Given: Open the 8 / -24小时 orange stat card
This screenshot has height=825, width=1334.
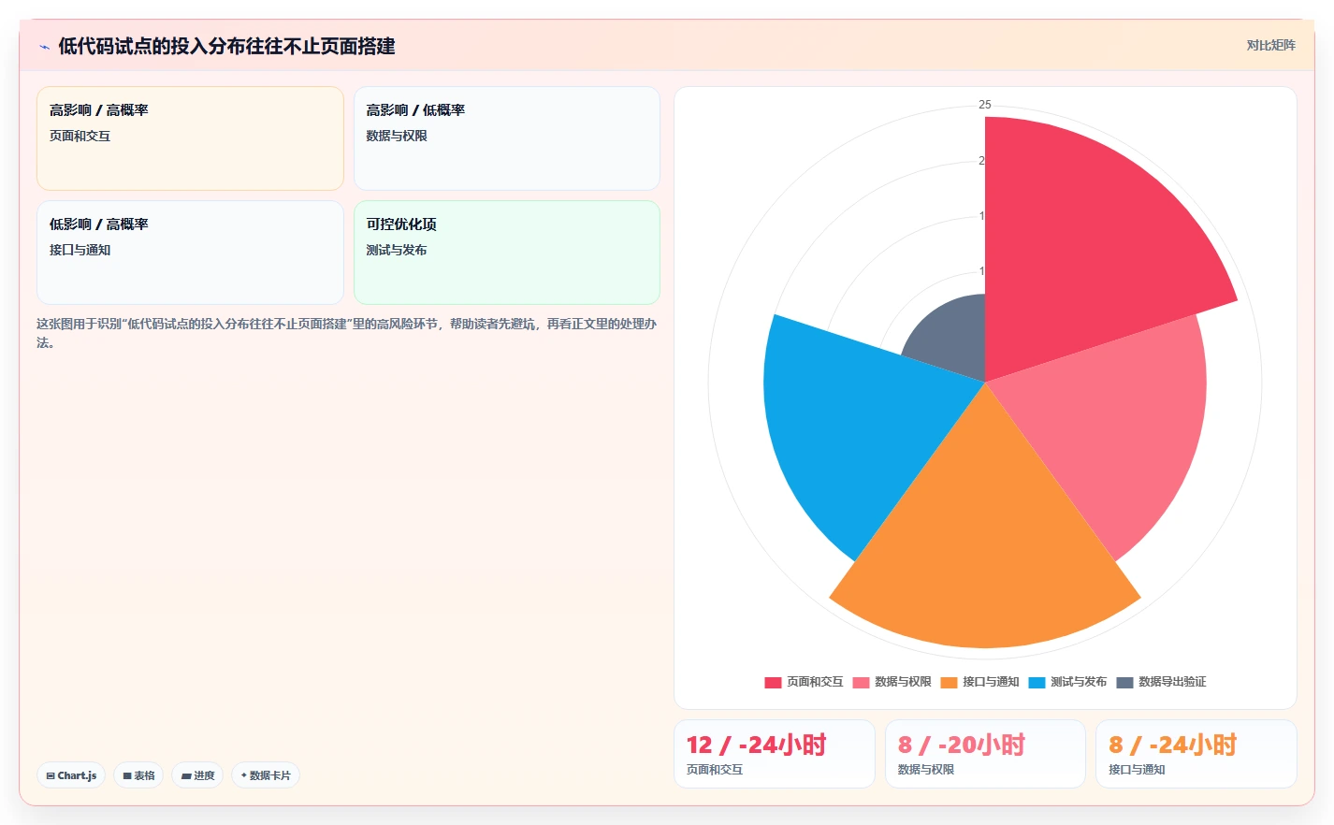Looking at the screenshot, I should pyautogui.click(x=1196, y=754).
